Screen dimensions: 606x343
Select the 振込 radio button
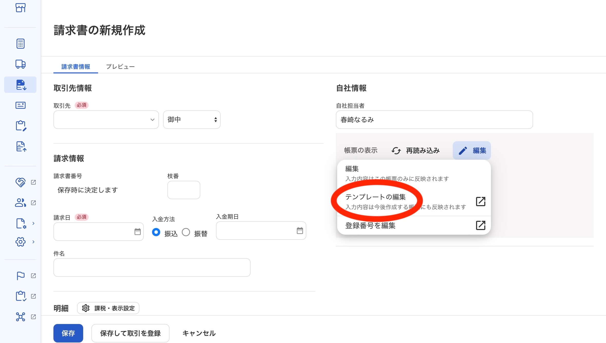156,232
